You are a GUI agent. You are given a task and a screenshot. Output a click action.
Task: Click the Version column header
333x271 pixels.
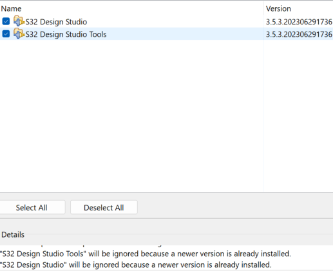[278, 9]
